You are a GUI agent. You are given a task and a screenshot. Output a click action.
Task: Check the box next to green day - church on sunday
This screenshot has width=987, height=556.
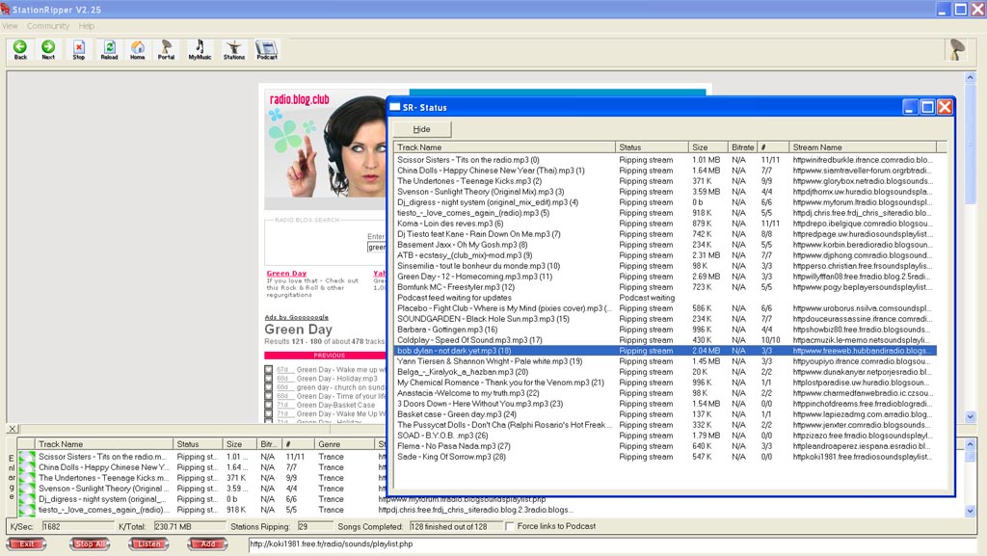coord(269,387)
